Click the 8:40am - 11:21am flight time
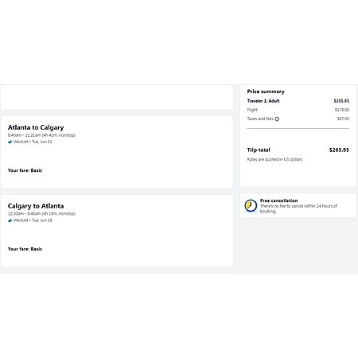Viewport: 358px width, 358px height. click(24, 135)
